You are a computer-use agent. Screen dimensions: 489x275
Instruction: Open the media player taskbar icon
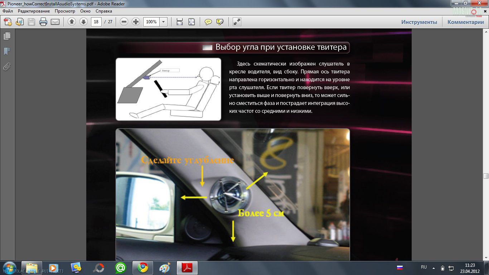(53, 268)
